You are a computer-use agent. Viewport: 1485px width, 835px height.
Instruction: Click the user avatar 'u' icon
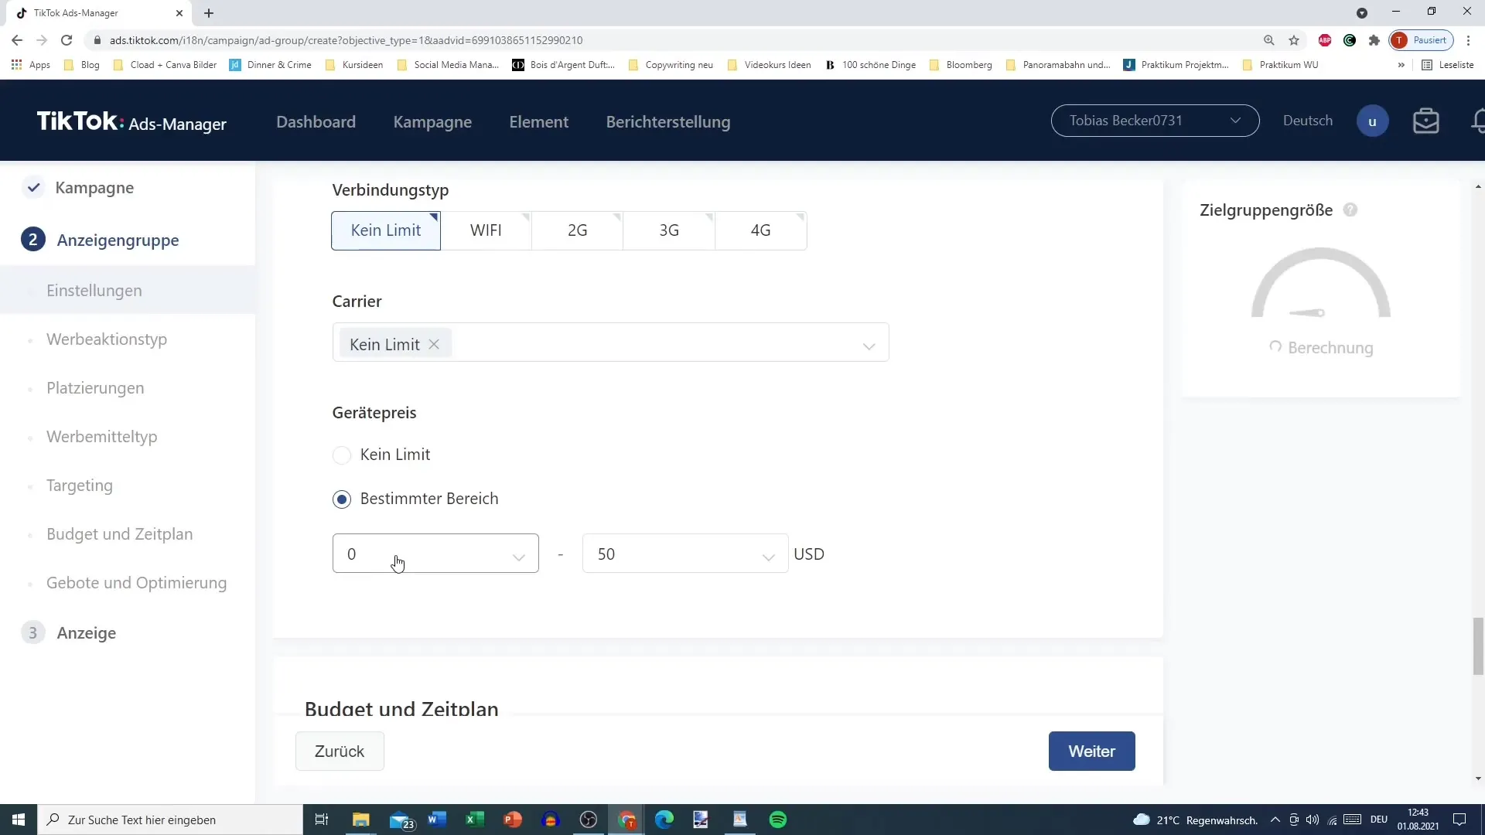(x=1372, y=121)
